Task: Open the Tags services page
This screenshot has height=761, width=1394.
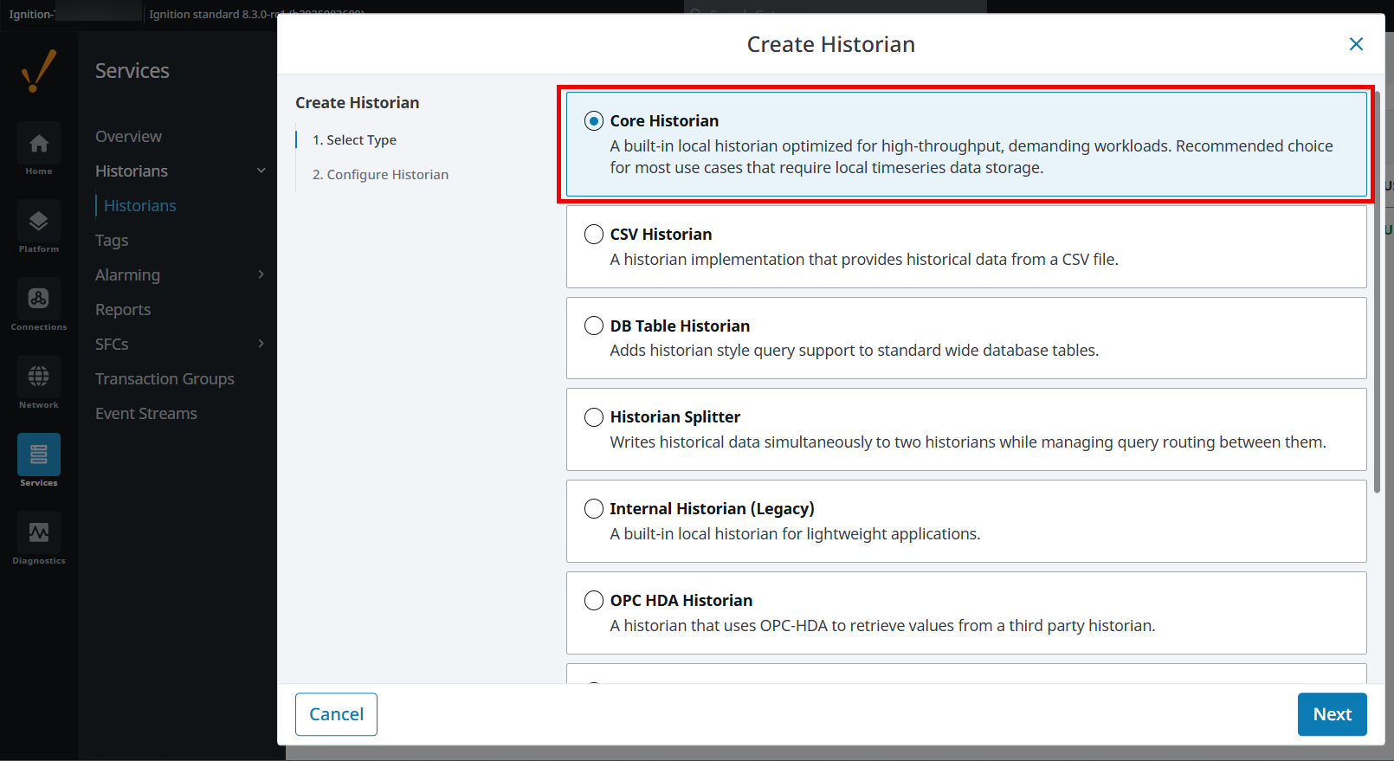Action: (112, 241)
